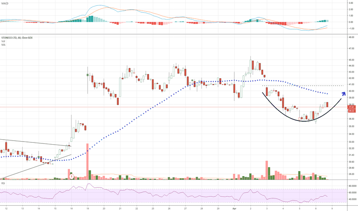Click the 32.20 price axis value
This screenshot has height=211, width=358.
[351, 148]
